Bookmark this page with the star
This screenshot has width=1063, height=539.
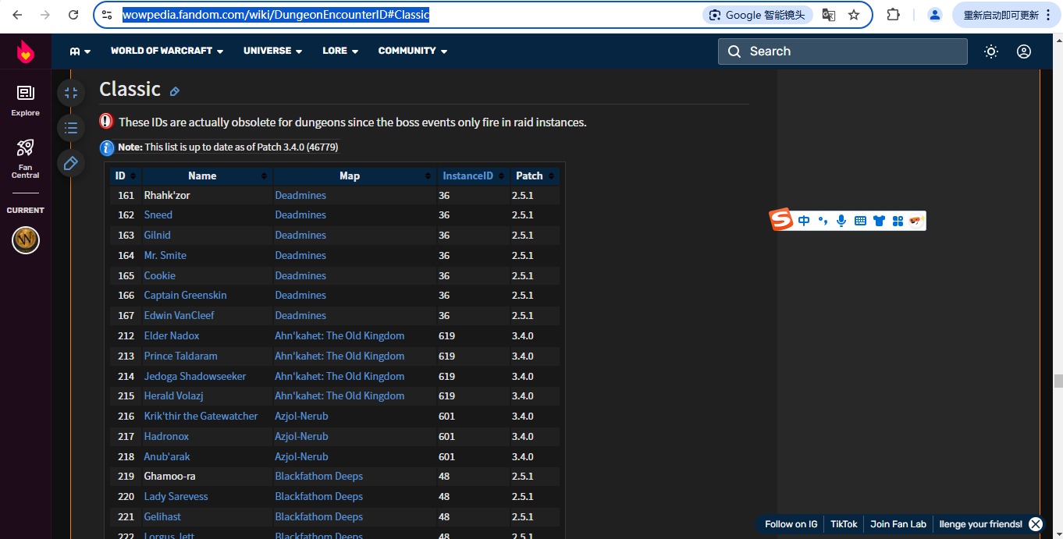click(x=854, y=15)
